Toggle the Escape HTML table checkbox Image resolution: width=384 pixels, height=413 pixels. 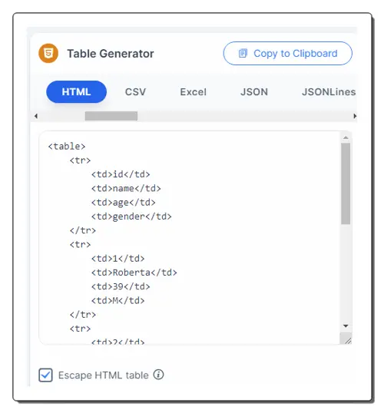(45, 375)
